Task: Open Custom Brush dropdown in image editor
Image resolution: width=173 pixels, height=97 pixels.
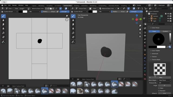Action: pos(9,12)
